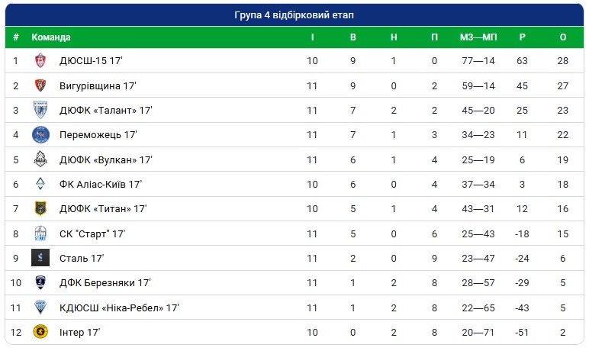Viewport: 589px width, 351px height.
Task: Click the ФК Аліас-Київ 17' diamond logo
Action: [x=40, y=184]
